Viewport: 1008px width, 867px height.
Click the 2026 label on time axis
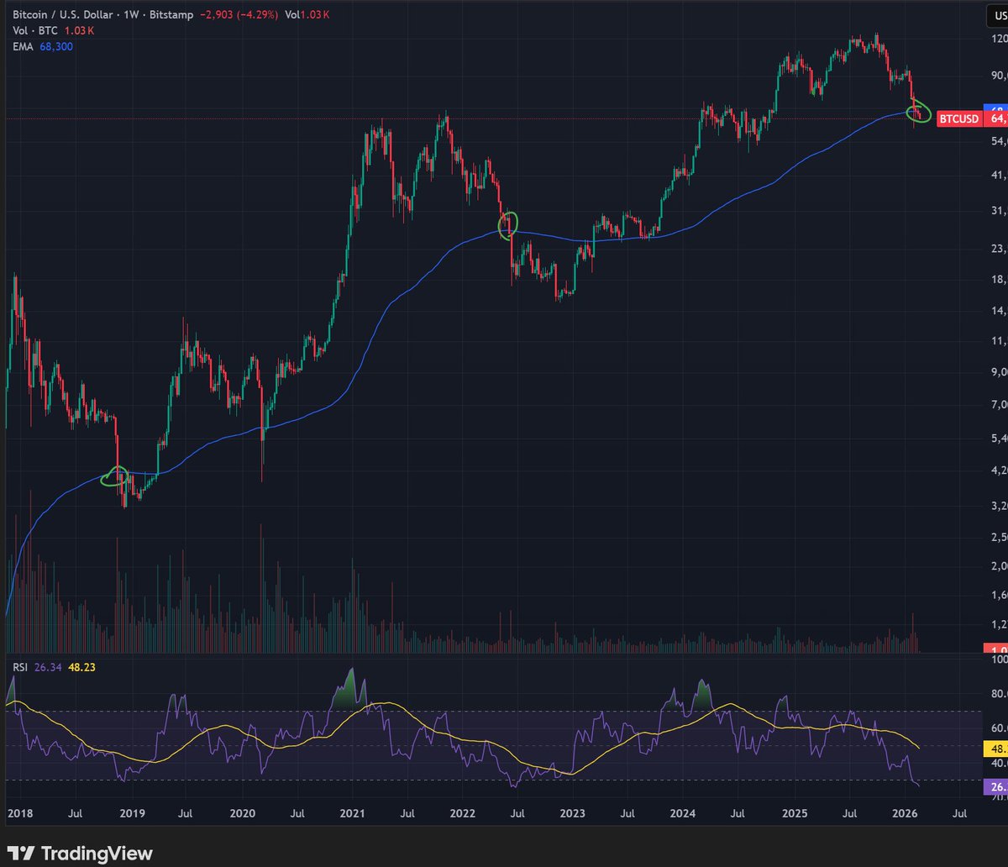click(904, 813)
